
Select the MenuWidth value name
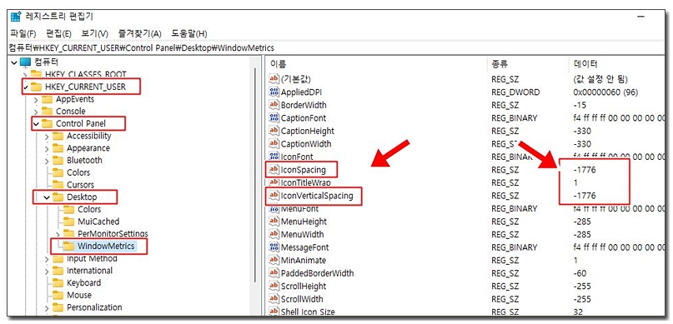click(303, 234)
